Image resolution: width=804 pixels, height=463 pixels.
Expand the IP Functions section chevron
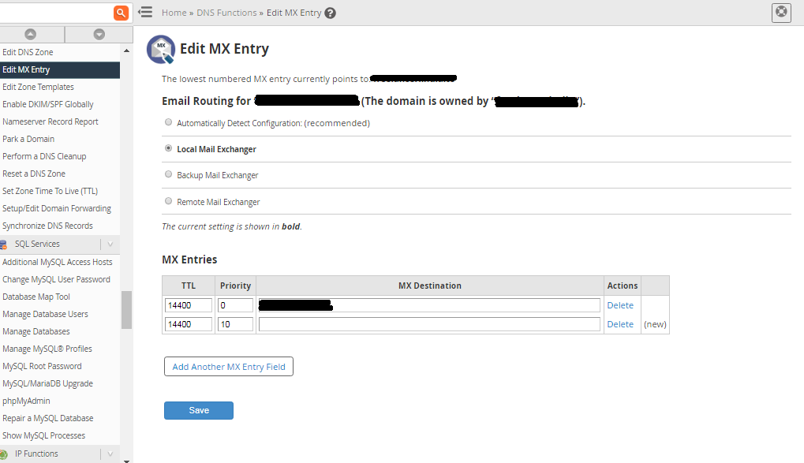[x=110, y=454]
